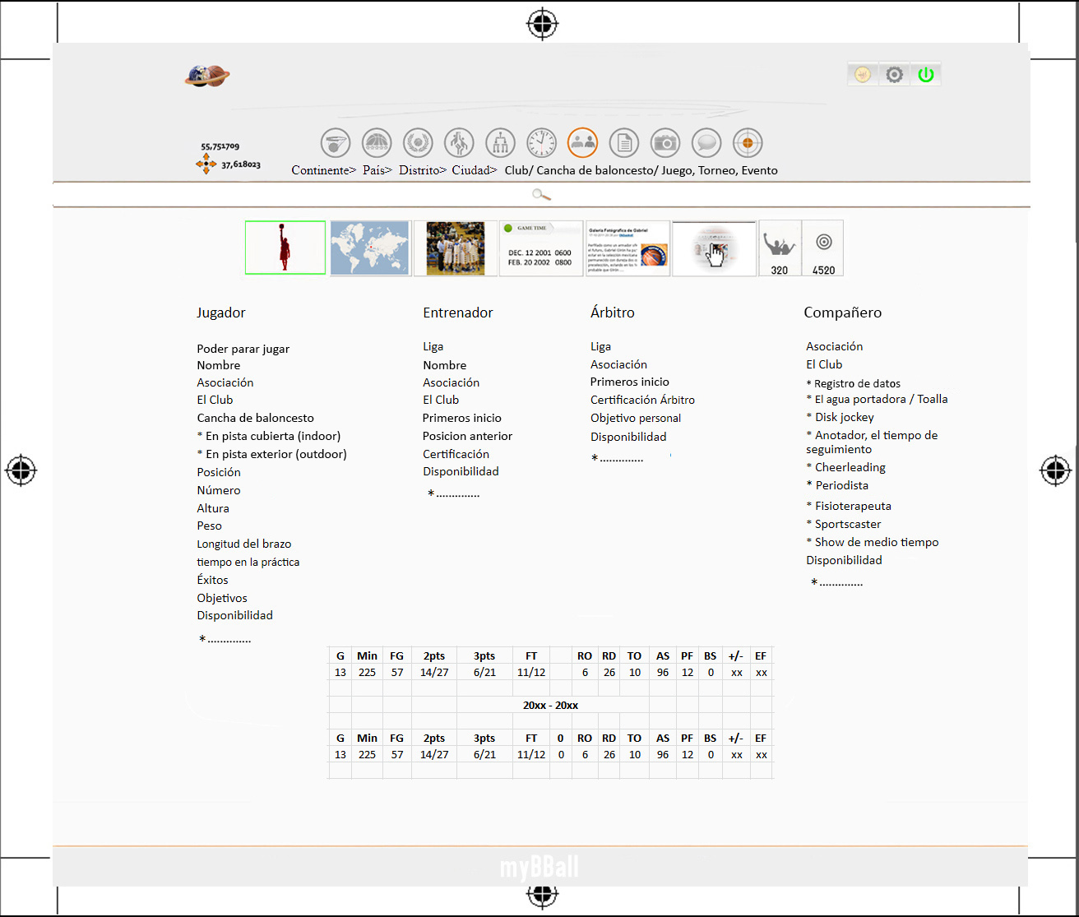Click the speech bubble chat icon
The width and height of the screenshot is (1079, 917).
click(x=706, y=143)
